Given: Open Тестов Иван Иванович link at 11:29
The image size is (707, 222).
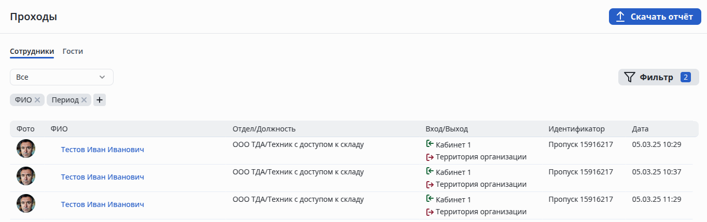Looking at the screenshot, I should [102, 204].
